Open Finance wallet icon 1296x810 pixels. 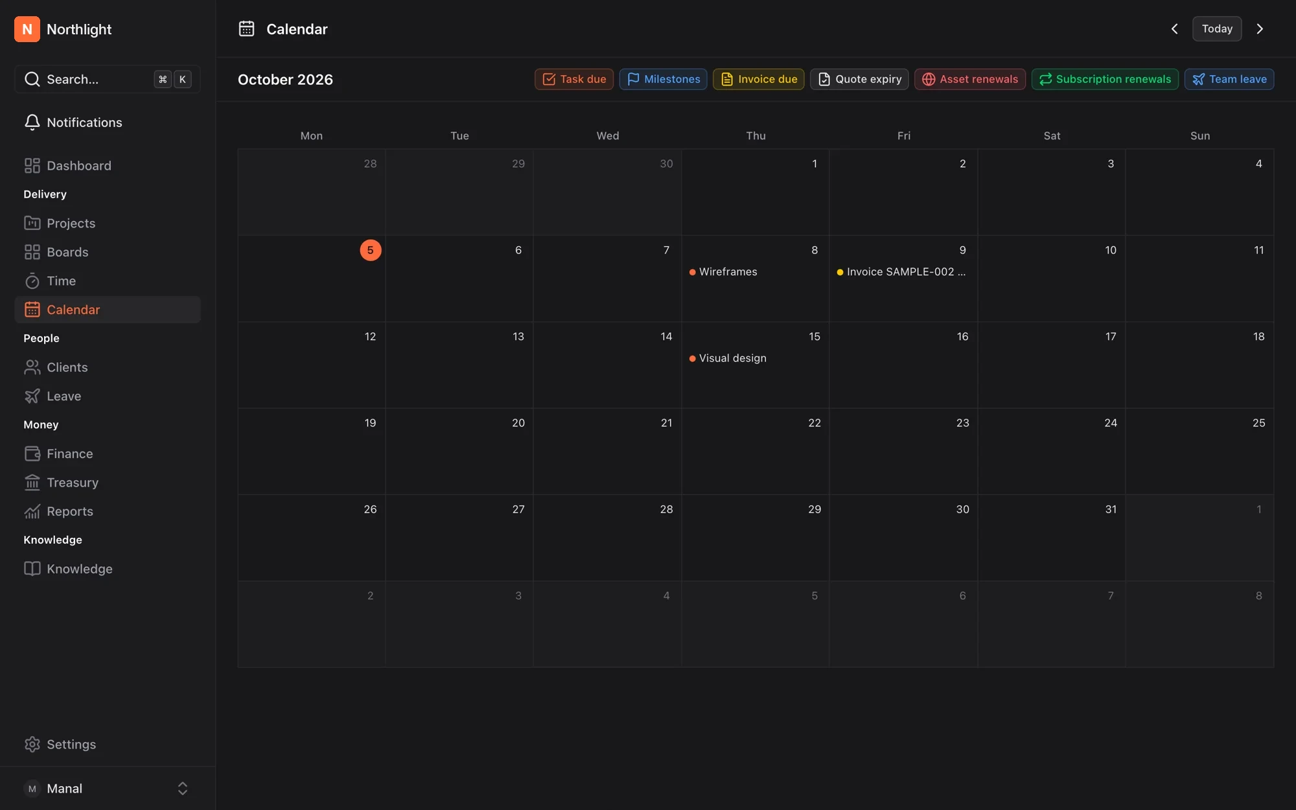[x=32, y=454]
